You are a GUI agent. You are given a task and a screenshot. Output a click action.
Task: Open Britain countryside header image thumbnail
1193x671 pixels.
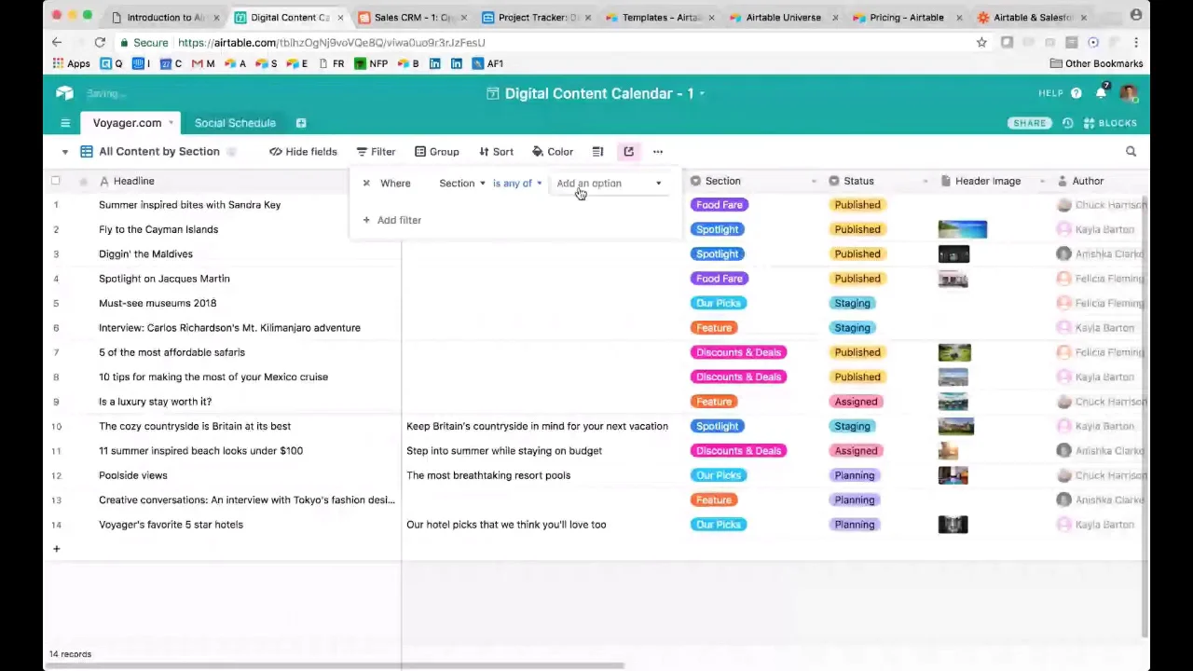point(955,426)
